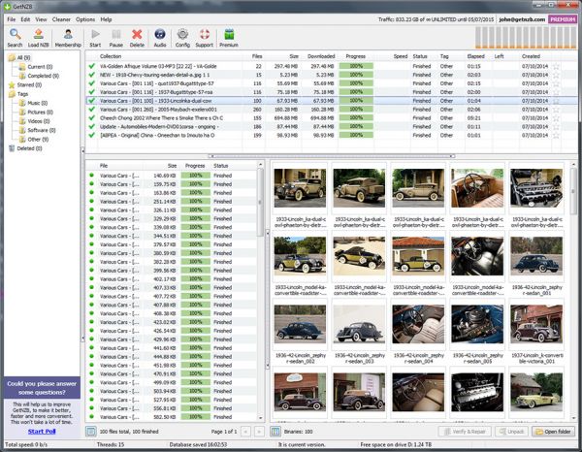The height and width of the screenshot is (452, 582).
Task: Click the Support lifebuoy icon
Action: [x=204, y=37]
